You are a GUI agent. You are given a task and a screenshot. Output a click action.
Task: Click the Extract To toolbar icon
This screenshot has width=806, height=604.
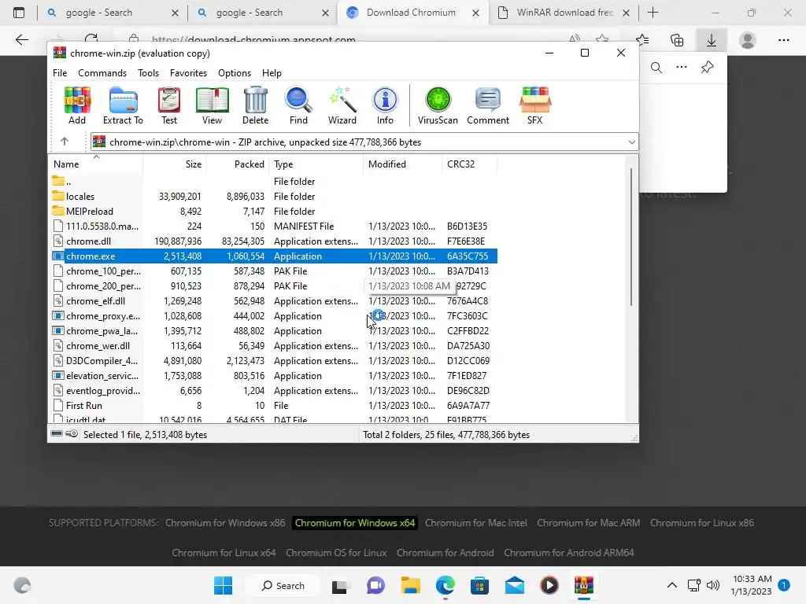(x=123, y=106)
